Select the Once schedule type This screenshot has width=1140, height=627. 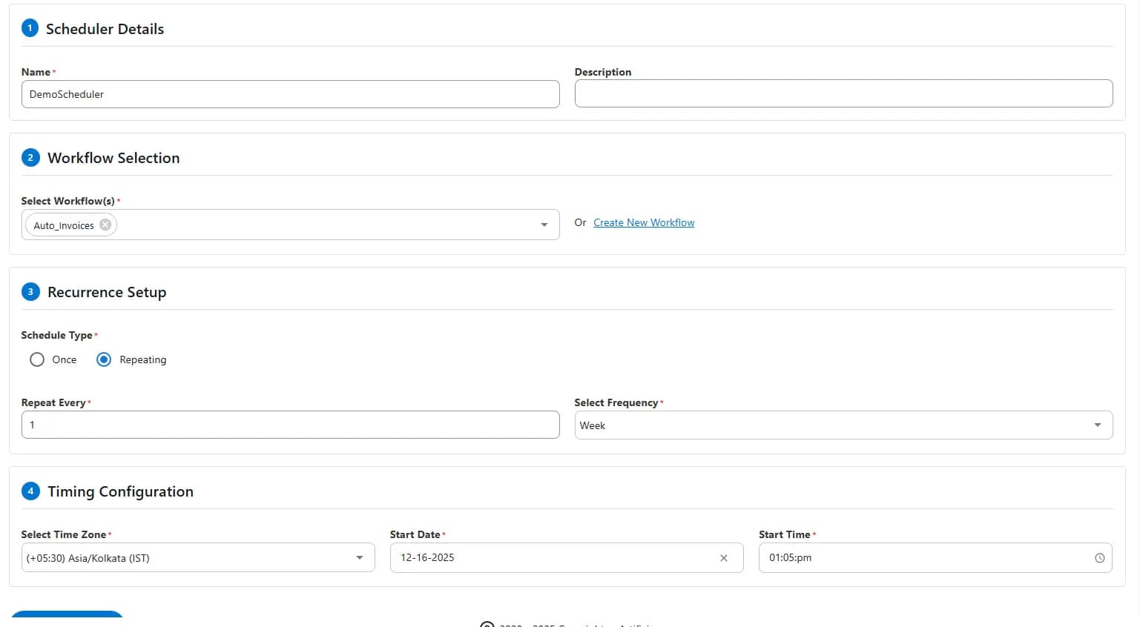[37, 359]
